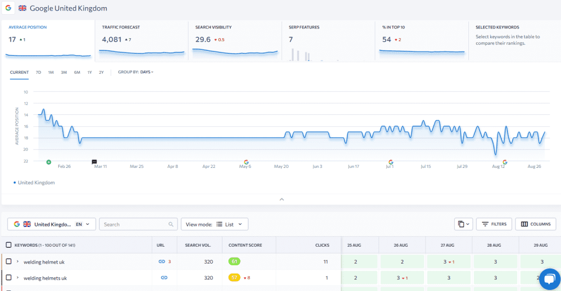
Task: Select the 3M time range tab
Action: 64,73
